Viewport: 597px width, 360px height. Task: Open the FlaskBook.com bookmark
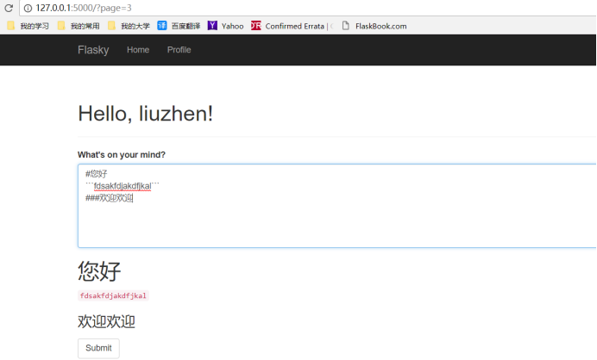tap(374, 26)
